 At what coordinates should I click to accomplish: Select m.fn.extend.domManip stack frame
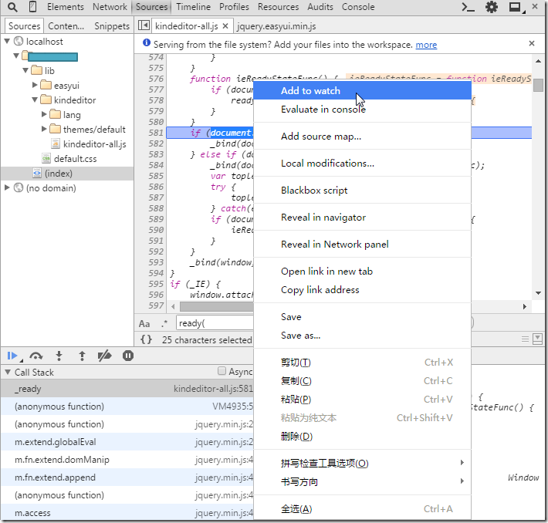pos(127,460)
